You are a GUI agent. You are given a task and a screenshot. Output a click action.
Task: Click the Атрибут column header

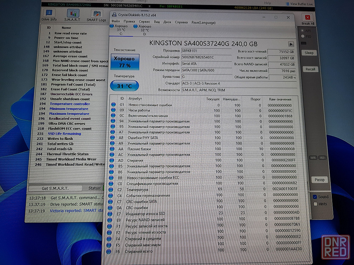point(135,99)
